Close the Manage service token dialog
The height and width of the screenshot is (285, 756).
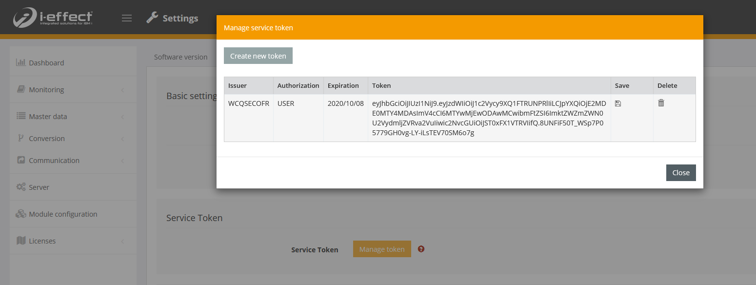coord(680,173)
